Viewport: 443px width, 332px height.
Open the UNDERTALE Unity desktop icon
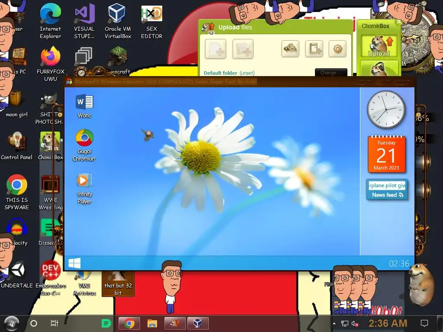(17, 275)
